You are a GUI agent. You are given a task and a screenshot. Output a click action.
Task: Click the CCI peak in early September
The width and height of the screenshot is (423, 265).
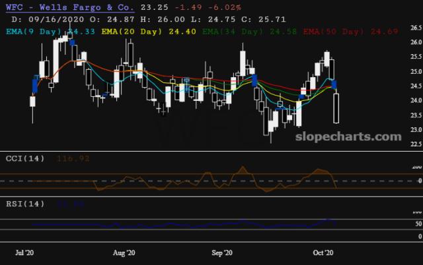(243, 167)
